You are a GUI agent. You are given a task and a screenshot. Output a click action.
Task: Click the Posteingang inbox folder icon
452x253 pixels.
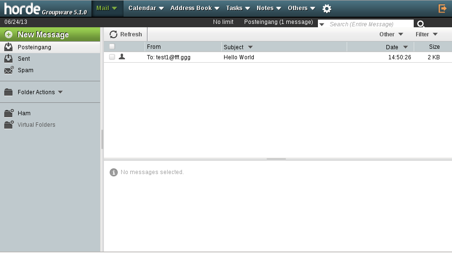coord(9,47)
